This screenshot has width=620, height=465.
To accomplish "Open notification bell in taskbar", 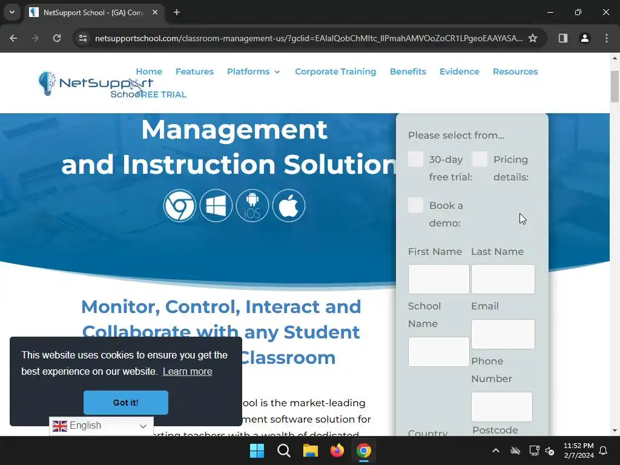I will (x=604, y=450).
